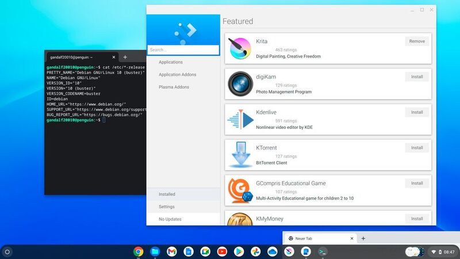Click the KTorrent download arrow icon
The image size is (460, 259).
(240, 155)
